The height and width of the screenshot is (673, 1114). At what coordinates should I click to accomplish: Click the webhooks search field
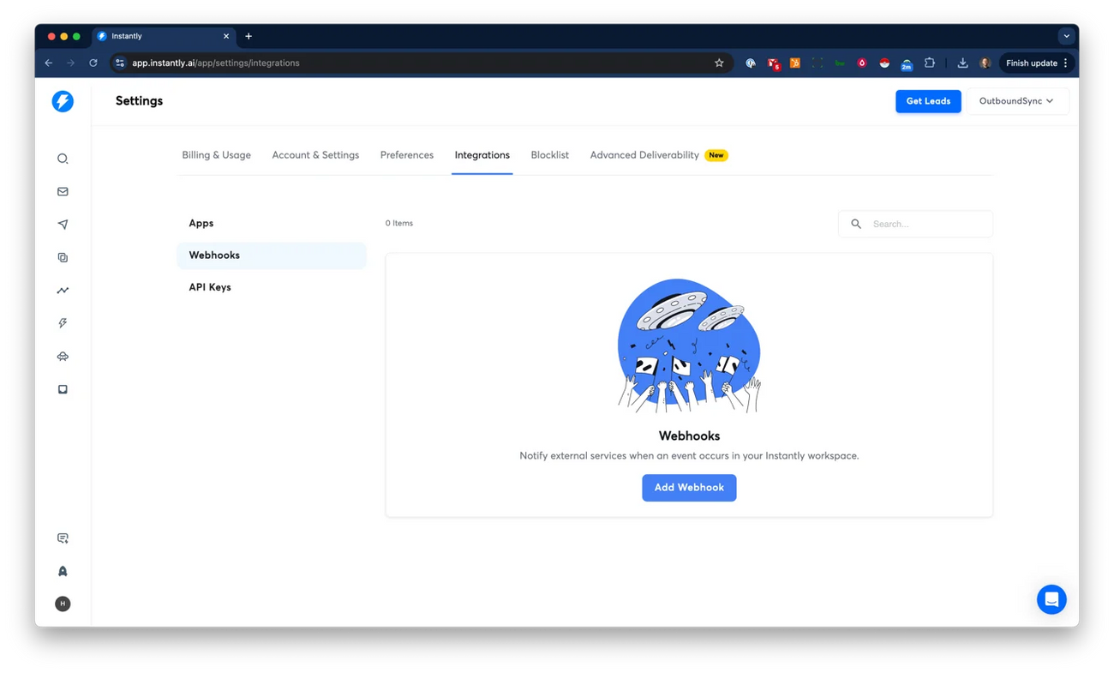tap(915, 224)
